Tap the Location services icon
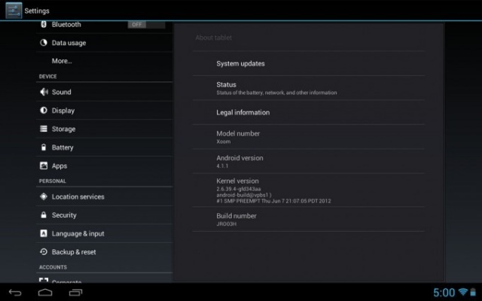Screen dimensions: 482x301 44,196
